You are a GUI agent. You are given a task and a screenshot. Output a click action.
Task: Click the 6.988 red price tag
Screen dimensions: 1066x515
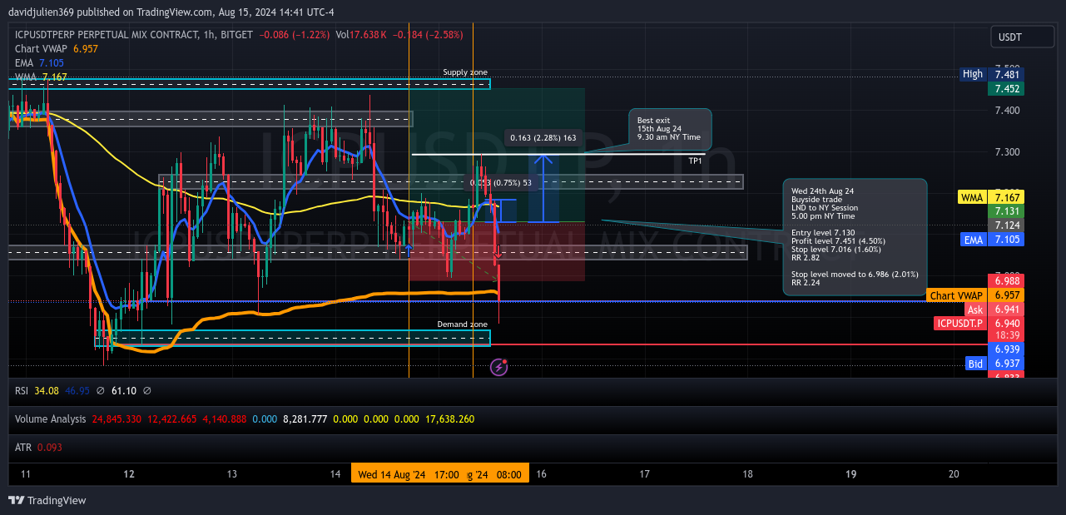click(x=1005, y=281)
